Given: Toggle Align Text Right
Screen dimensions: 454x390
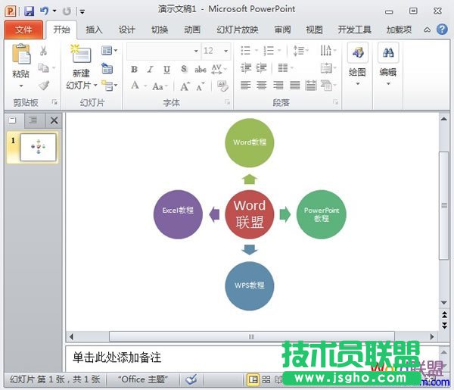Looking at the screenshot, I should 278,86.
